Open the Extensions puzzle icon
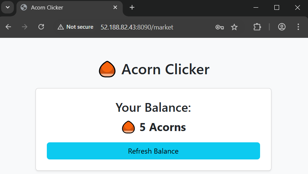This screenshot has height=174, width=308. (x=257, y=27)
